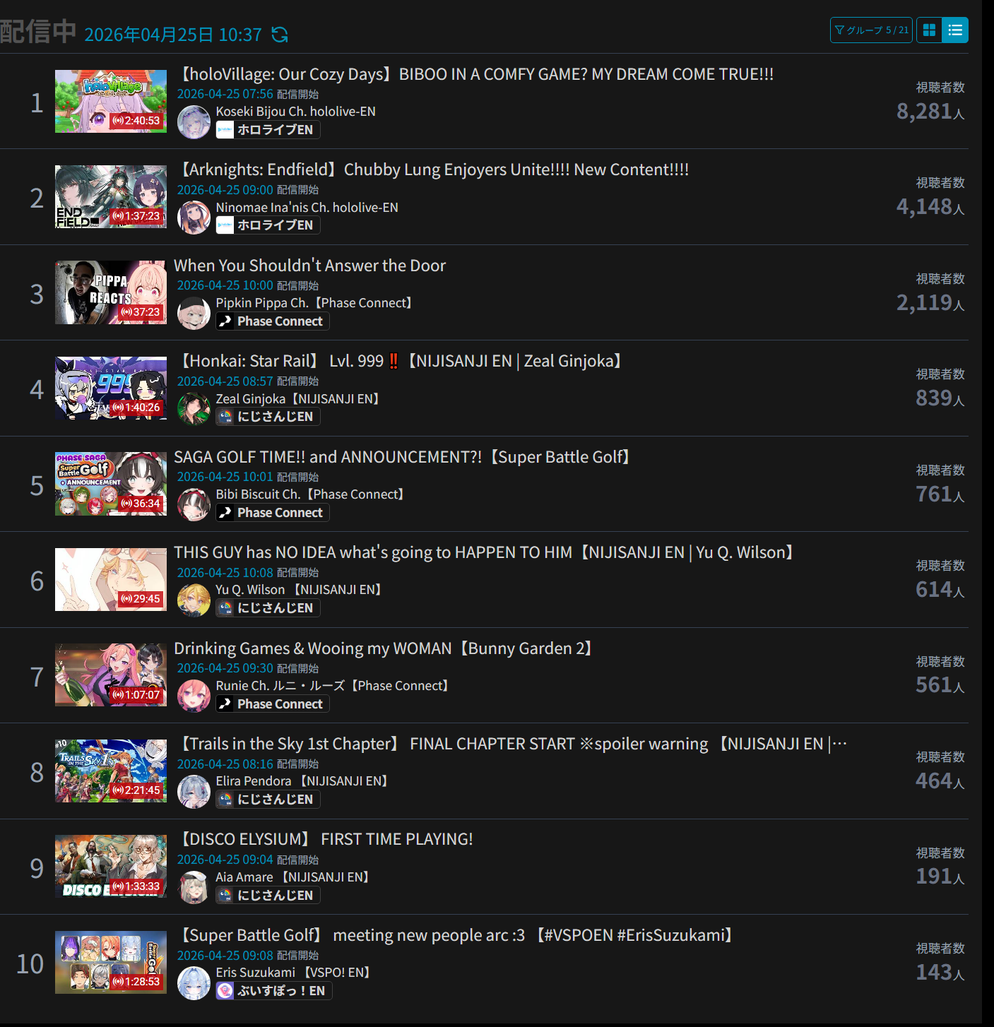
Task: Click Eris Suzukami channel avatar
Action: click(x=194, y=983)
